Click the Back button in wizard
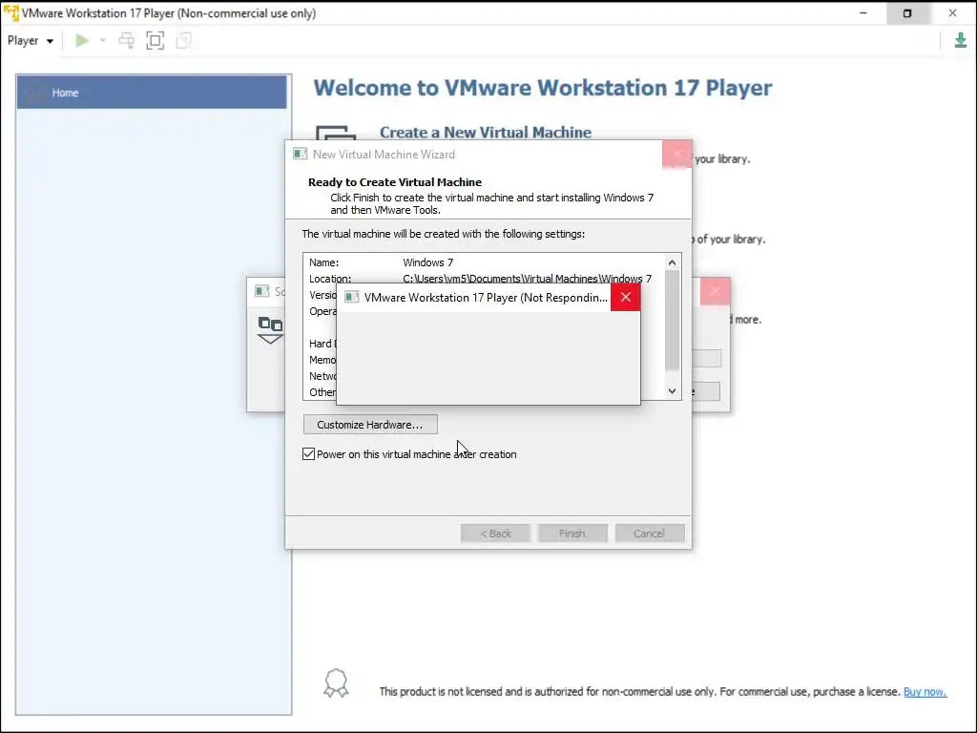 pyautogui.click(x=495, y=534)
